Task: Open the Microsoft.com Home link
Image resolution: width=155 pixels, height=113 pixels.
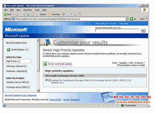Action: pos(105,23)
